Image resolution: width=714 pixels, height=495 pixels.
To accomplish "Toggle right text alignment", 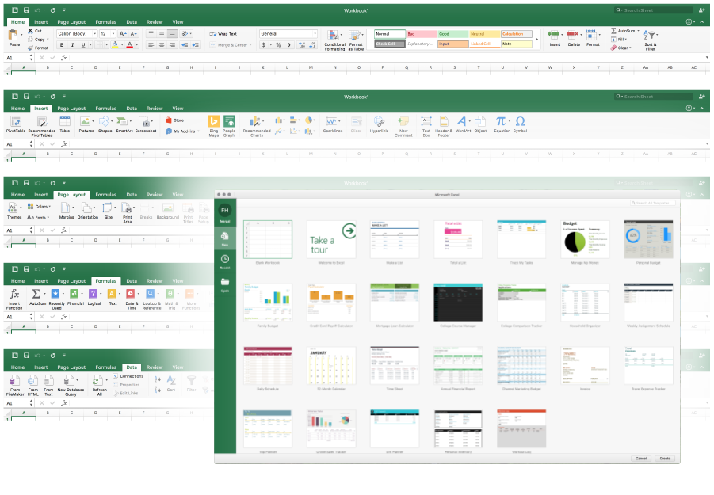I will pos(172,45).
